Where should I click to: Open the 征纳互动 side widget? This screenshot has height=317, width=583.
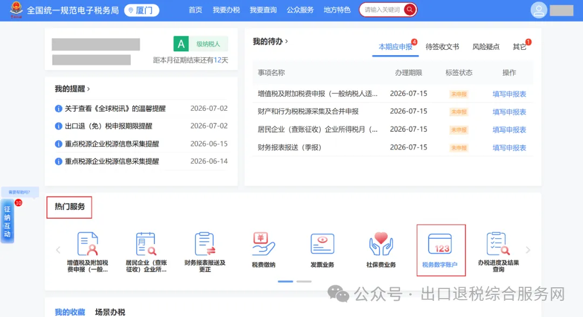pos(8,221)
